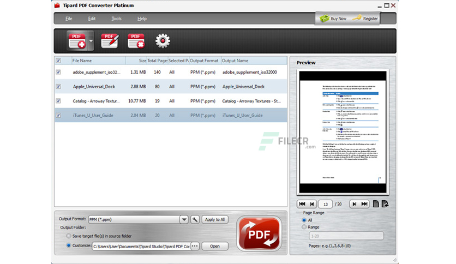Click the 140 total pages cell
Image resolution: width=456 pixels, height=264 pixels.
[x=157, y=72]
